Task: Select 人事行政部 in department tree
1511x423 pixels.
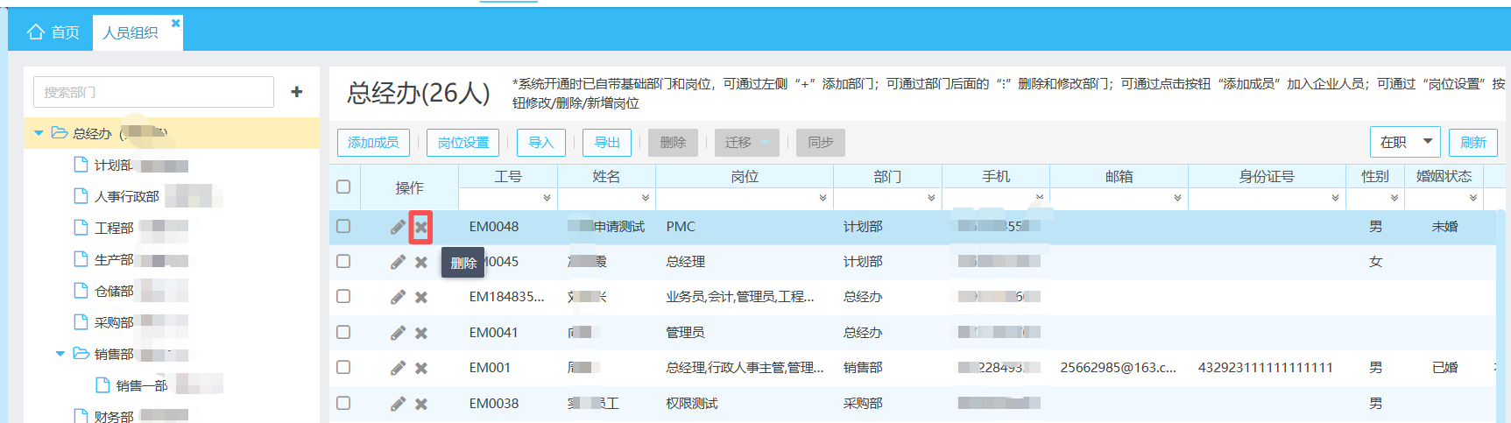Action: 127,196
